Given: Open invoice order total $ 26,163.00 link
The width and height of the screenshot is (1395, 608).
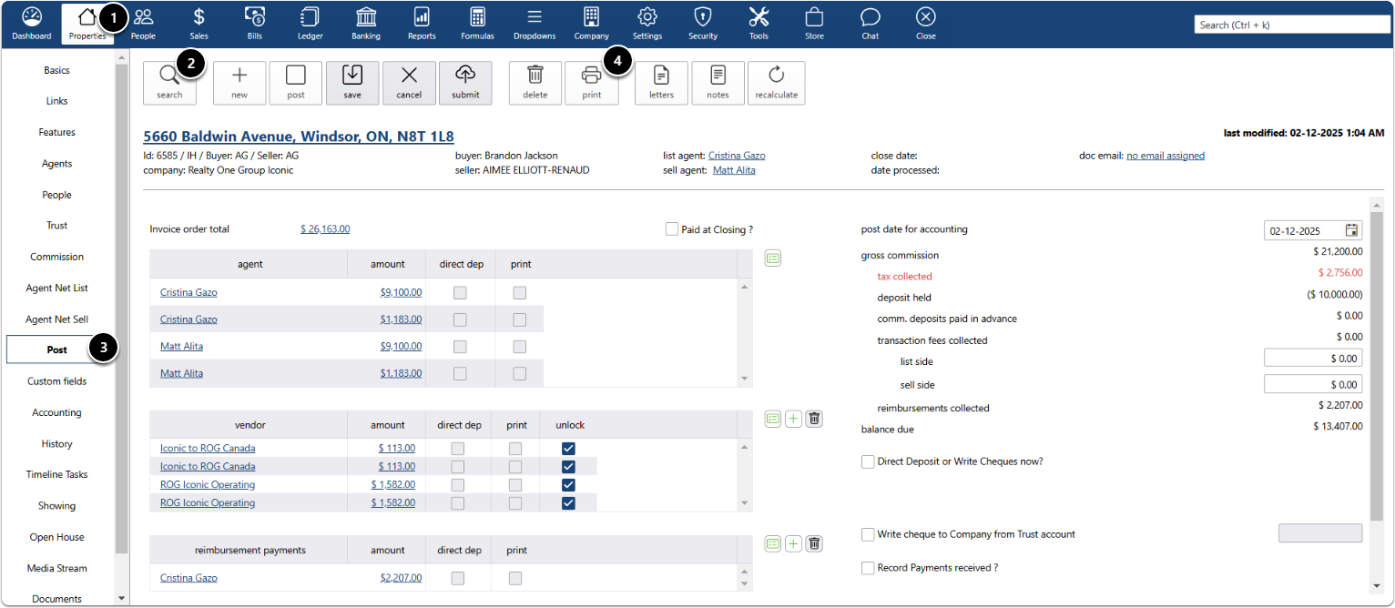Looking at the screenshot, I should pyautogui.click(x=325, y=229).
